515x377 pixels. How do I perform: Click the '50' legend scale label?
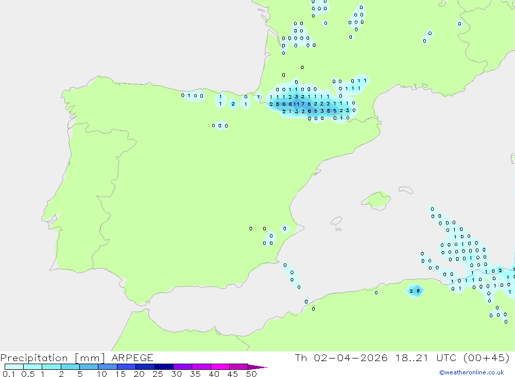(252, 374)
